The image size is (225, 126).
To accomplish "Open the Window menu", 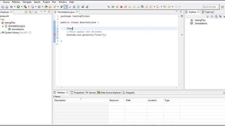I will click(63, 2).
